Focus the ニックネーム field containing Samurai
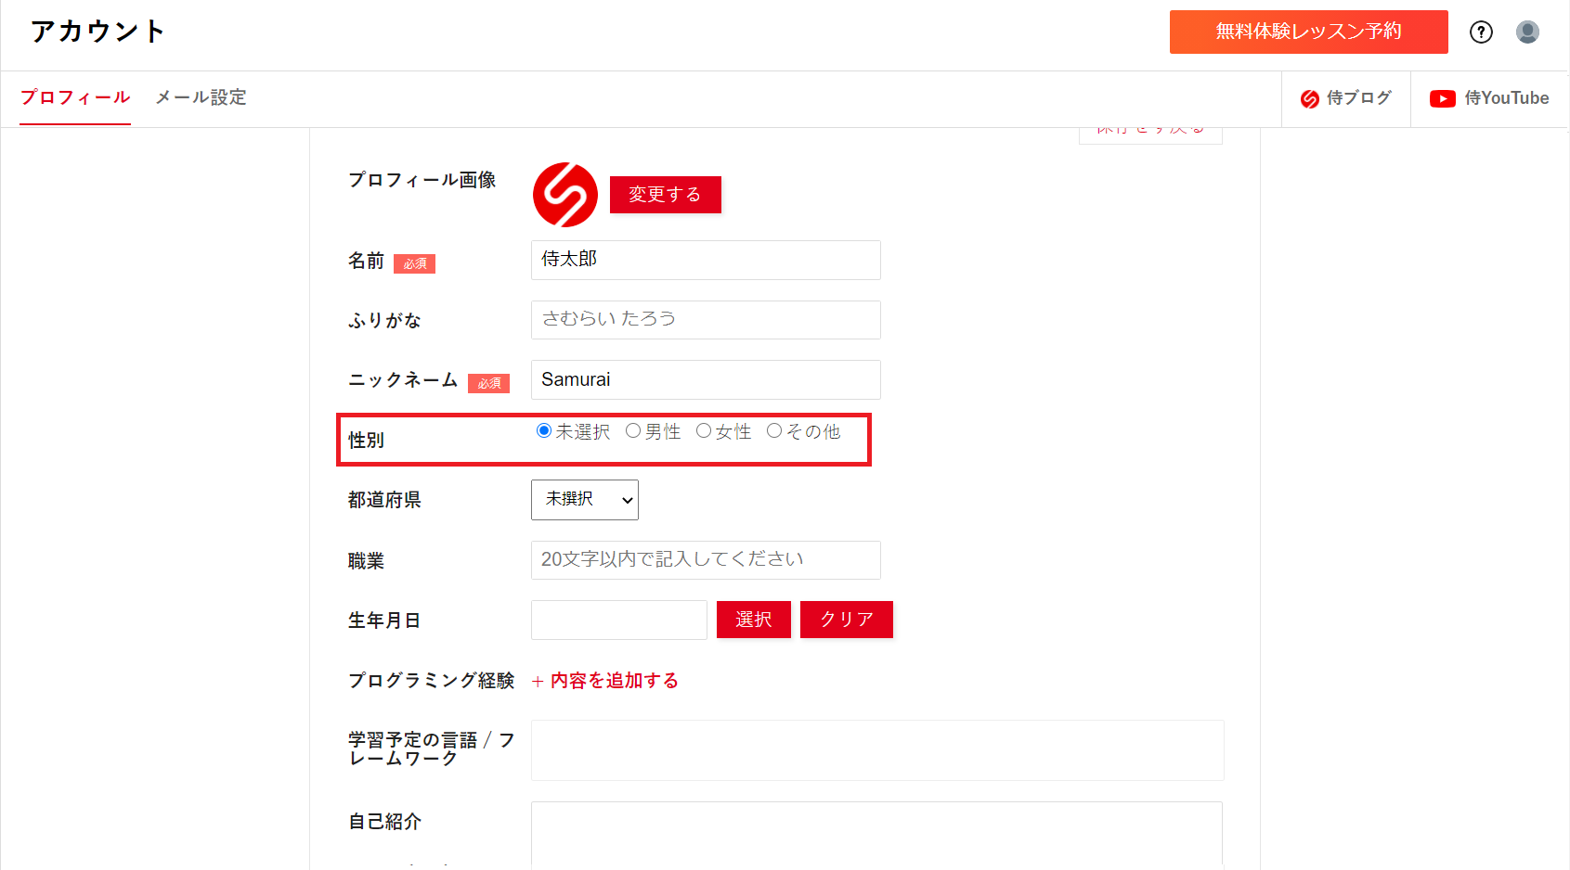1570x870 pixels. click(x=706, y=379)
